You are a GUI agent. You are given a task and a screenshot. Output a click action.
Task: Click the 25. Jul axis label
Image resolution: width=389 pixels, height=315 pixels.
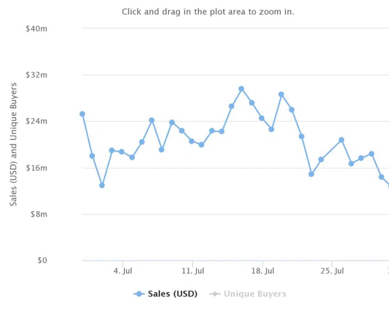pyautogui.click(x=332, y=271)
